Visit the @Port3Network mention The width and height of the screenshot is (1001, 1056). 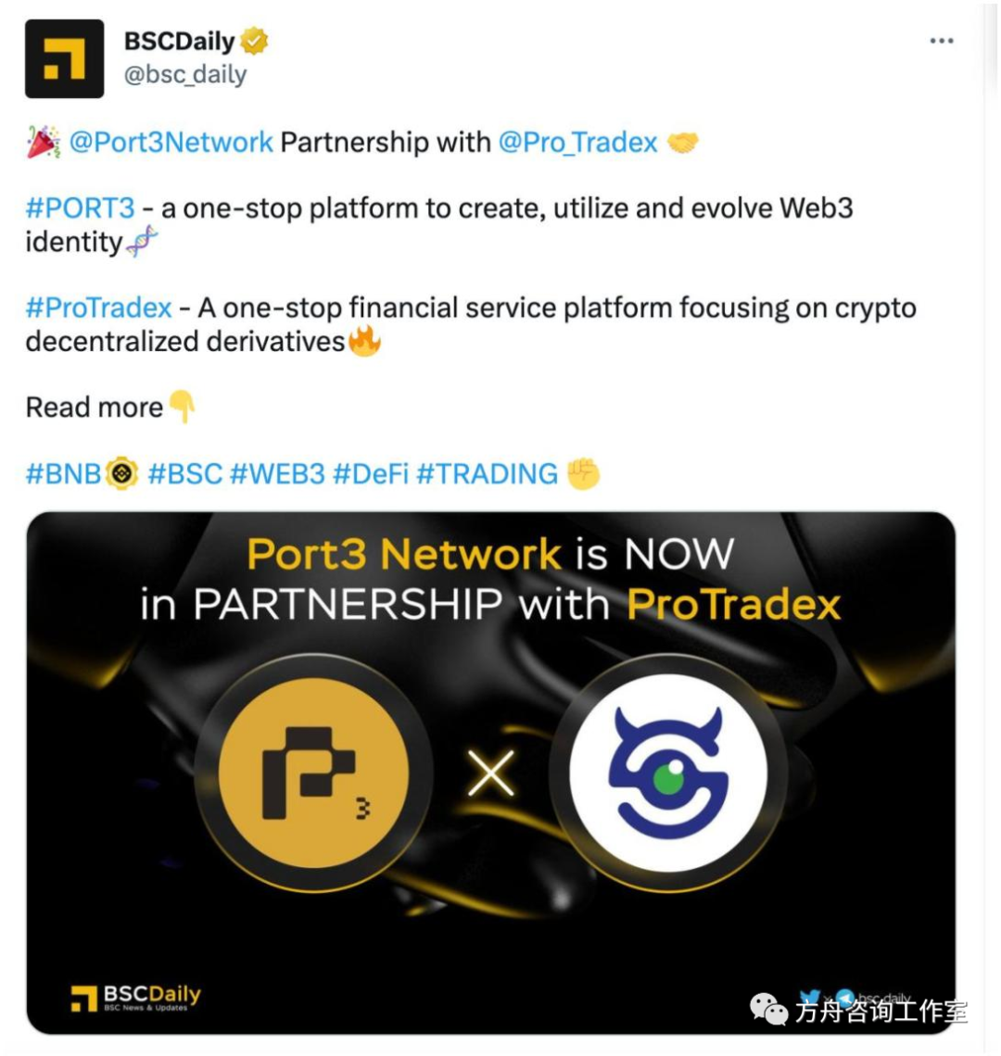[171, 142]
